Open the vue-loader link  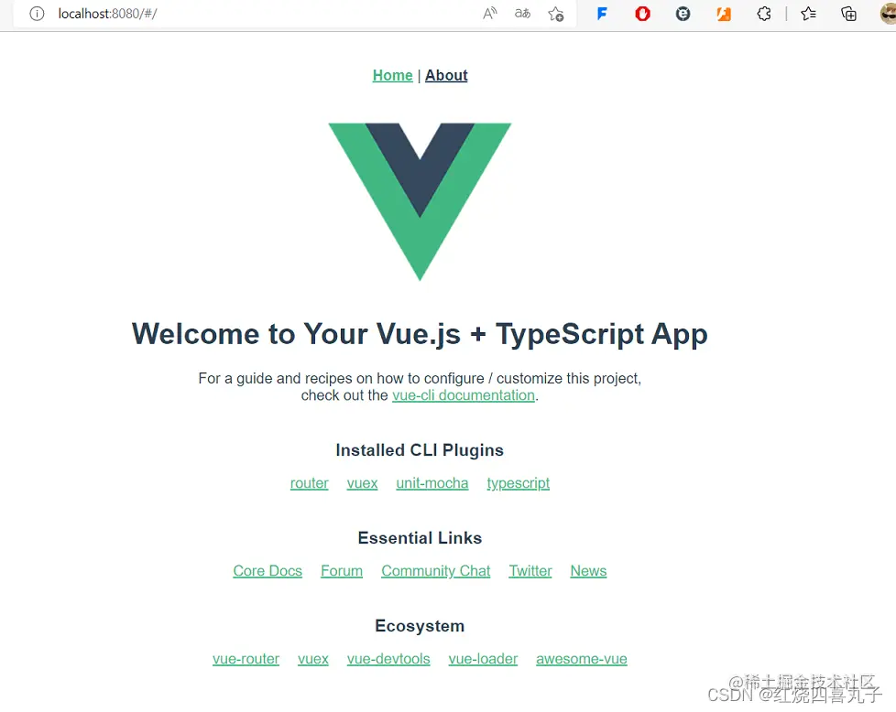(x=483, y=659)
